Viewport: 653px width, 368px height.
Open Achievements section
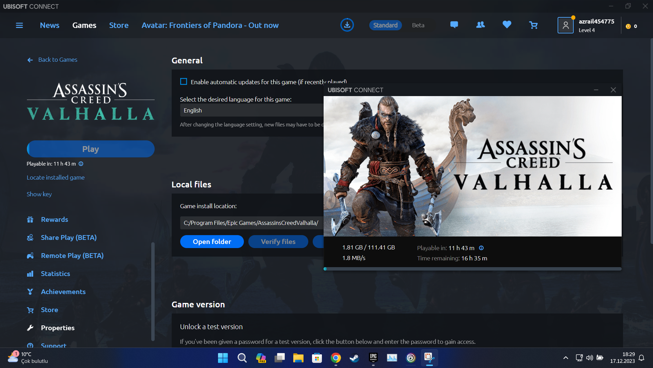click(63, 292)
